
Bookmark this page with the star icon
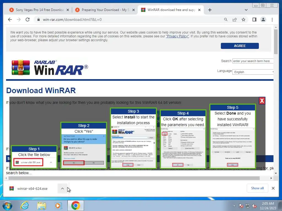point(243,20)
